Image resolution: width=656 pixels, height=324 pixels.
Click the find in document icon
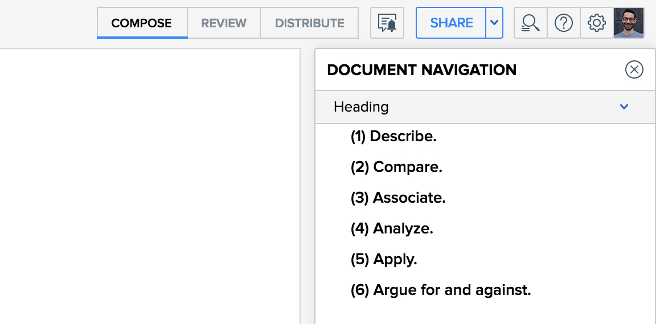(x=531, y=23)
